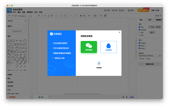This screenshot has height=107, width=169.
Task: Select the portrait (竖向) radio button
Action: pyautogui.click(x=140, y=59)
